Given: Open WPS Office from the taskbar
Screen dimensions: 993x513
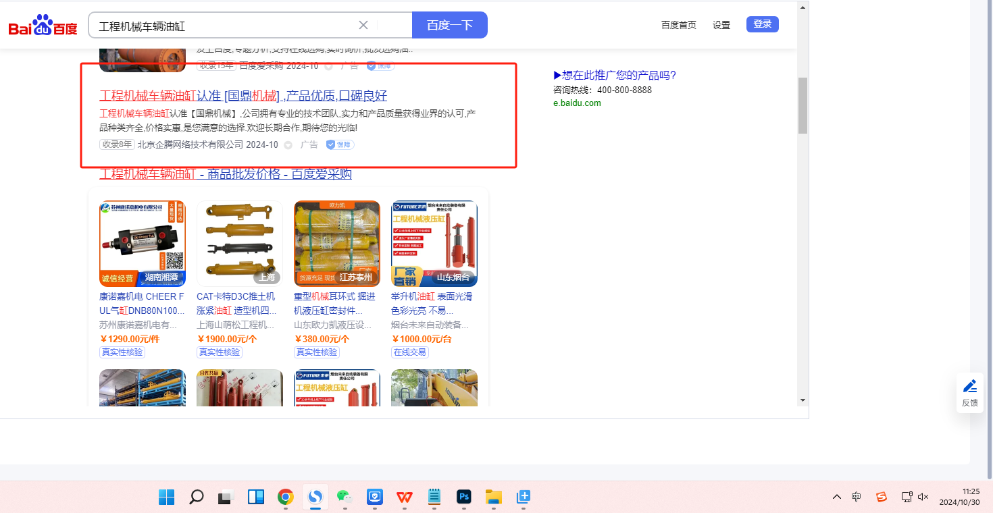Looking at the screenshot, I should (405, 497).
